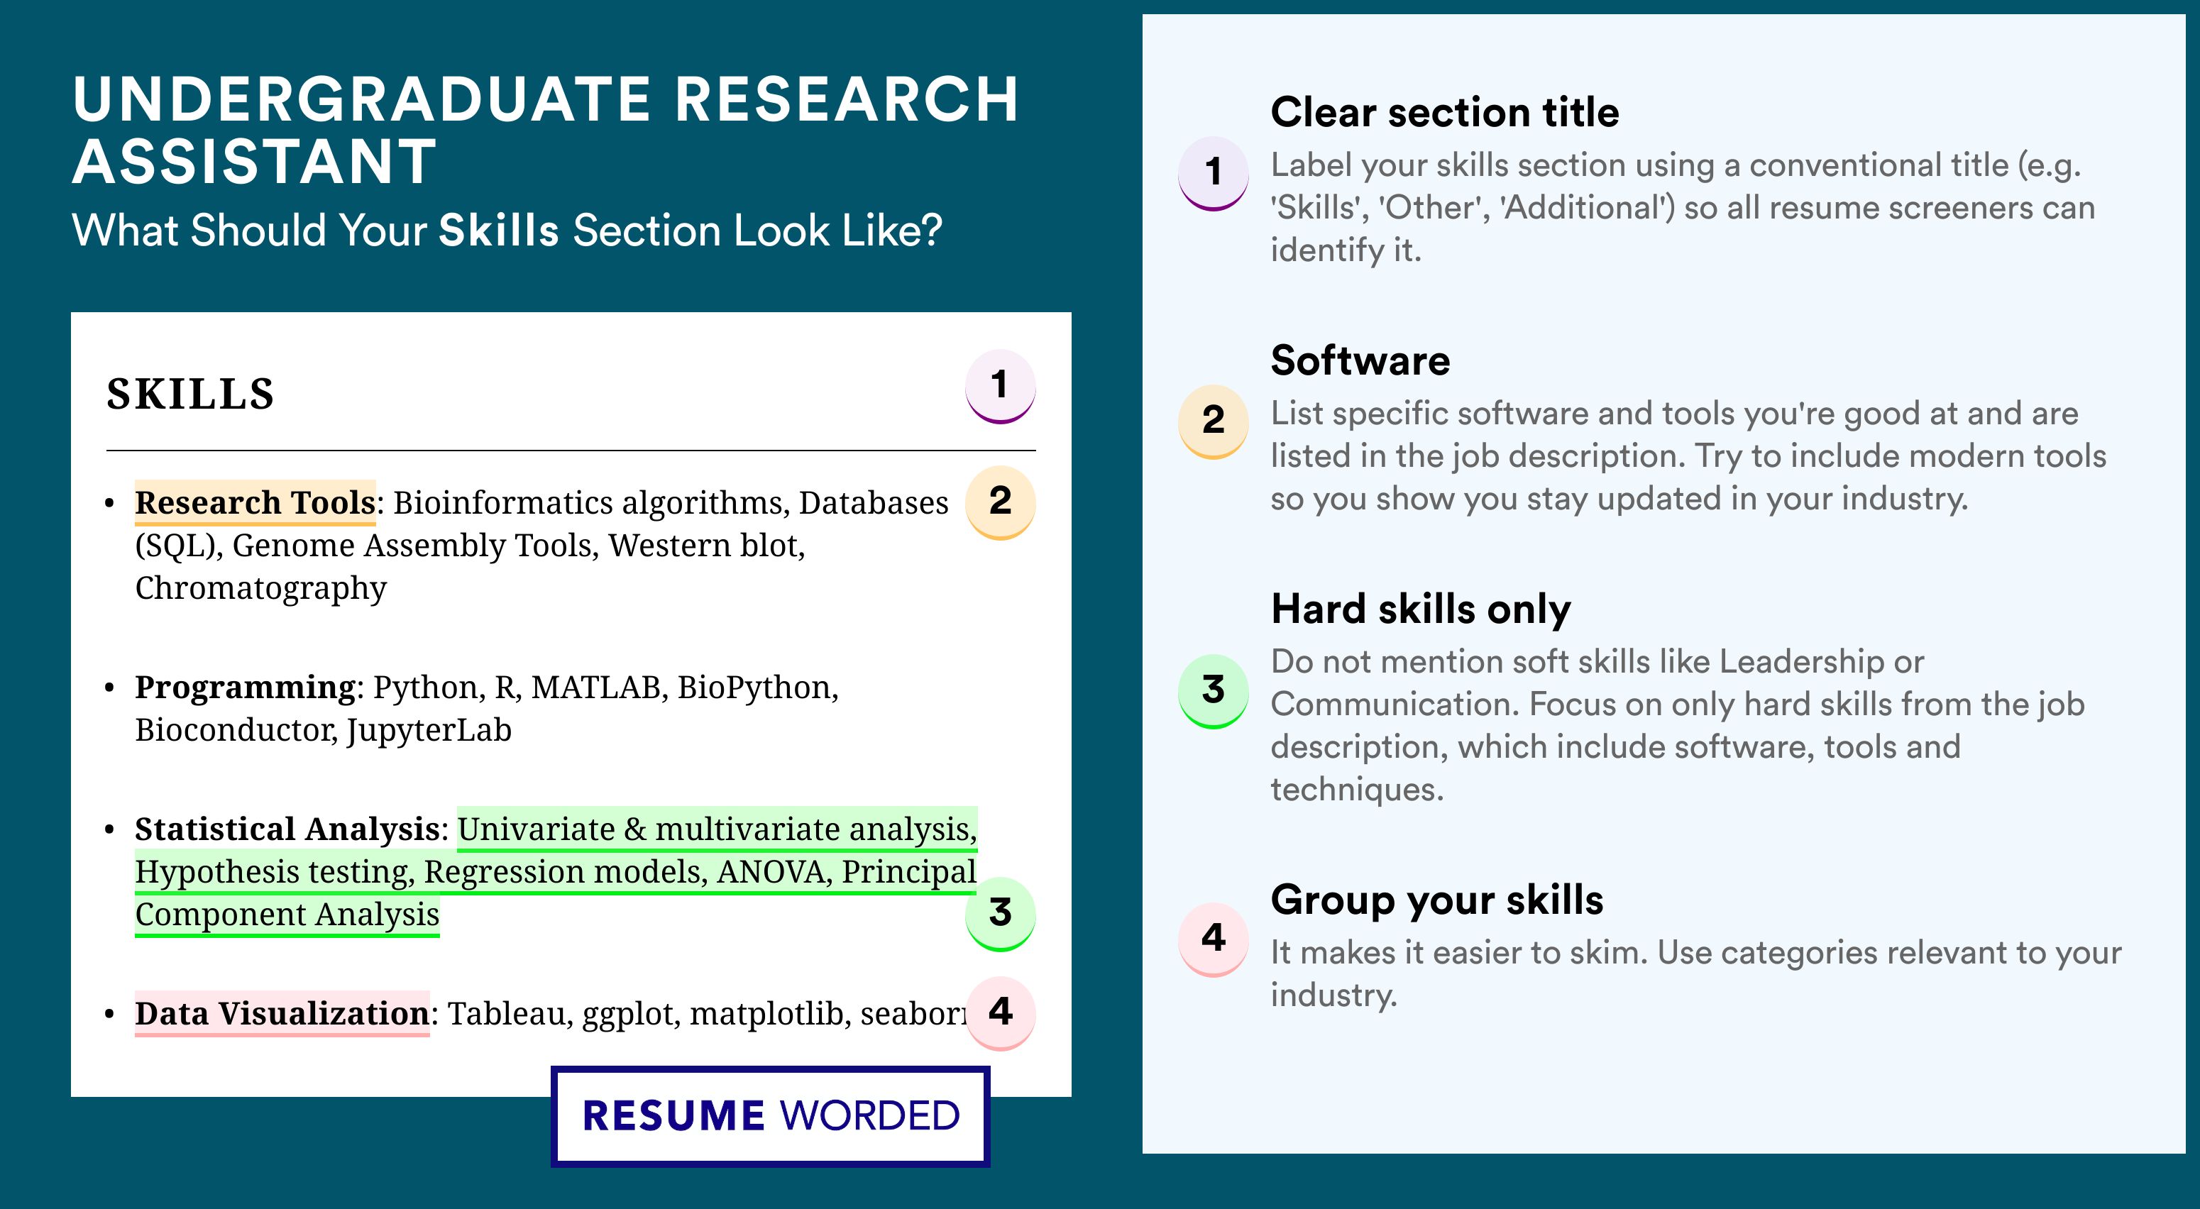The height and width of the screenshot is (1209, 2200).
Task: Select the pink 4 badge next to Group your skills
Action: coord(1214,939)
